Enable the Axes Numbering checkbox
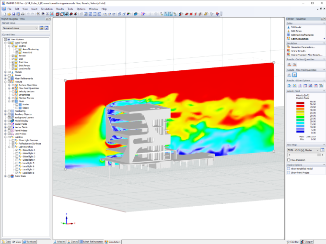Screen dimensions: 326x244 (17, 49)
